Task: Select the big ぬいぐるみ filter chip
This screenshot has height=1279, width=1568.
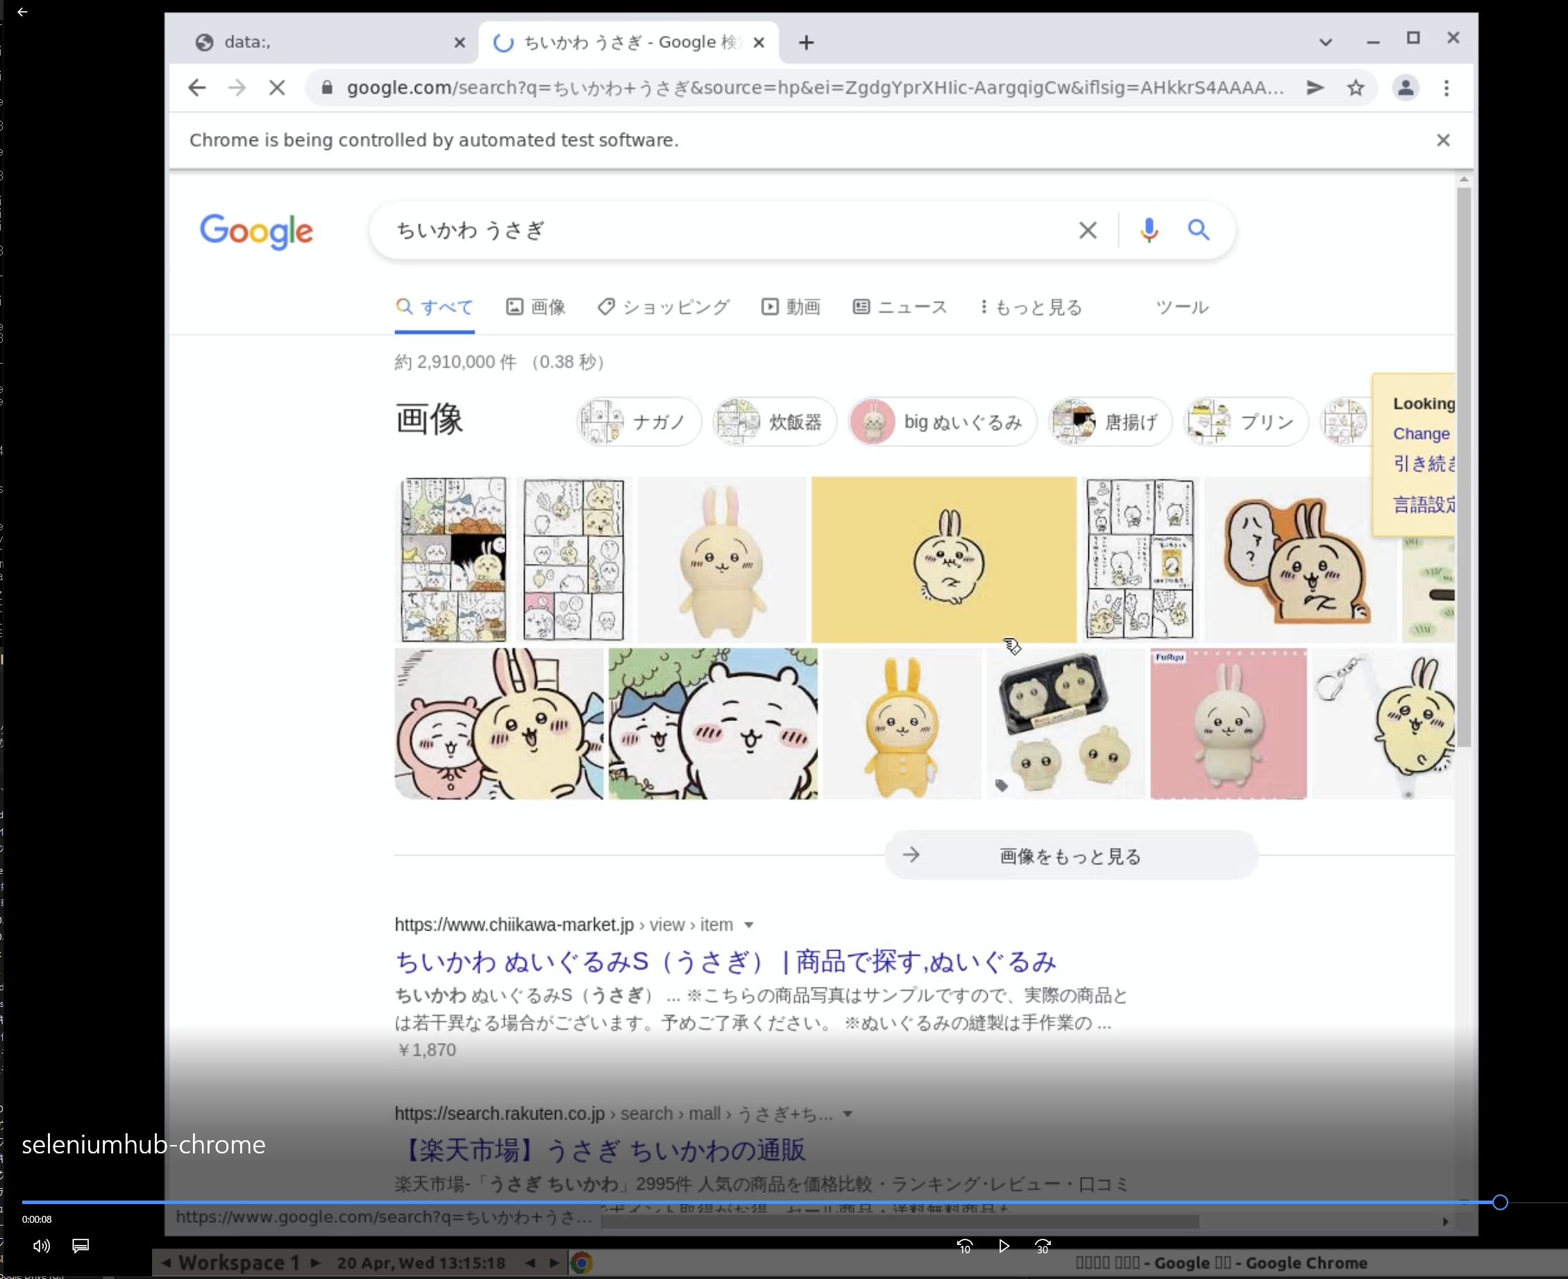Action: pos(943,422)
